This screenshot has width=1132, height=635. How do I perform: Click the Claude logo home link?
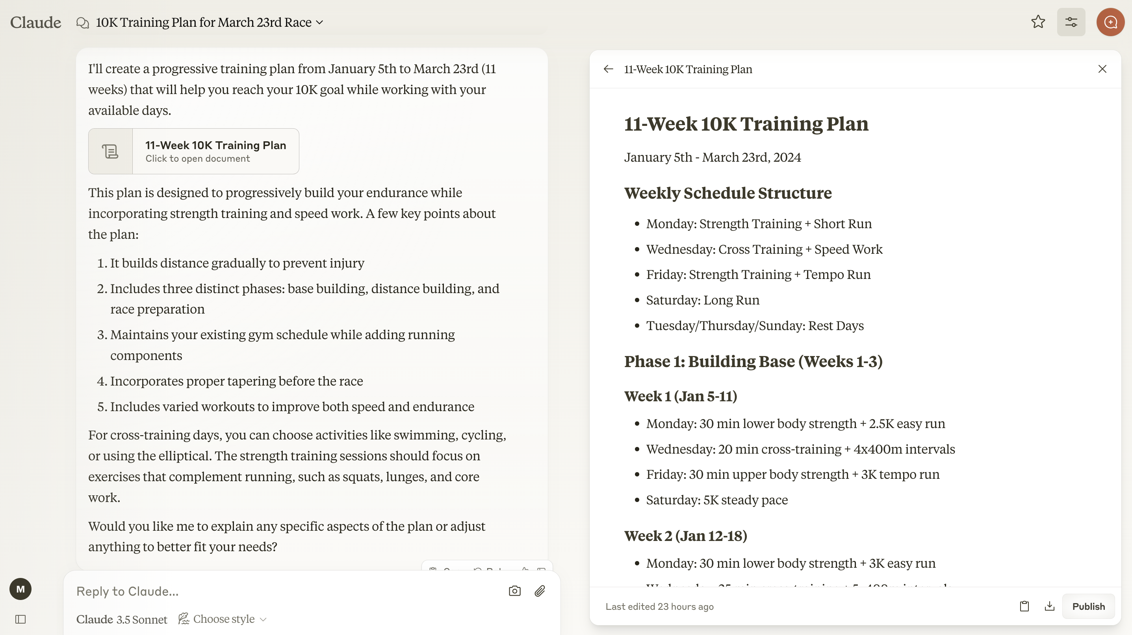tap(35, 22)
